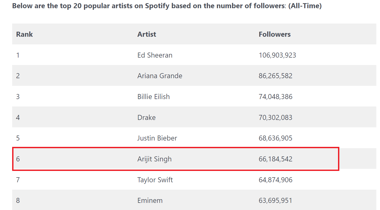Image resolution: width=380 pixels, height=210 pixels.
Task: Select the Taylor Swift artist cell
Action: pos(155,180)
